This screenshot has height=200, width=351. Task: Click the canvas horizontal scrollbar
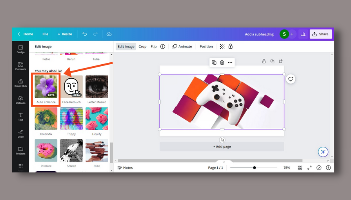(210, 161)
